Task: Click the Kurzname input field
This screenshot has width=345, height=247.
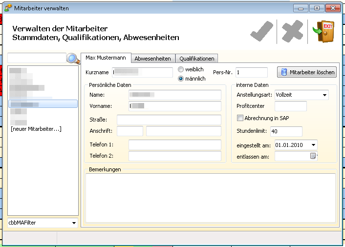Action: click(x=142, y=72)
